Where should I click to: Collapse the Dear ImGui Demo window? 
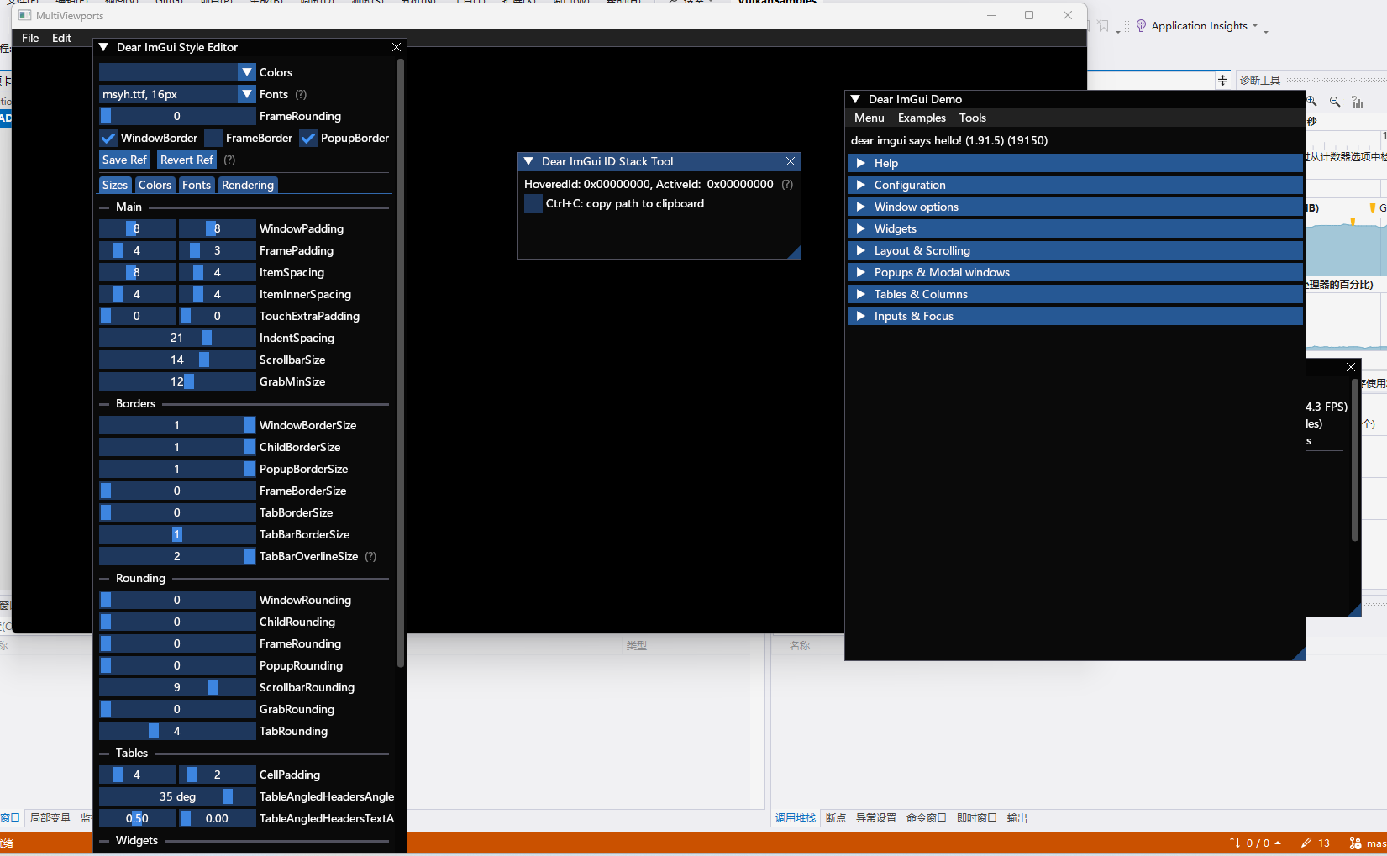[x=856, y=100]
